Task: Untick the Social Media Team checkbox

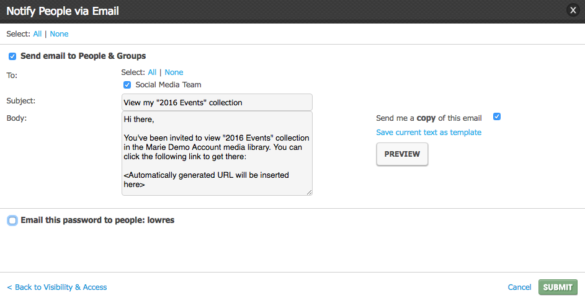Action: (127, 85)
